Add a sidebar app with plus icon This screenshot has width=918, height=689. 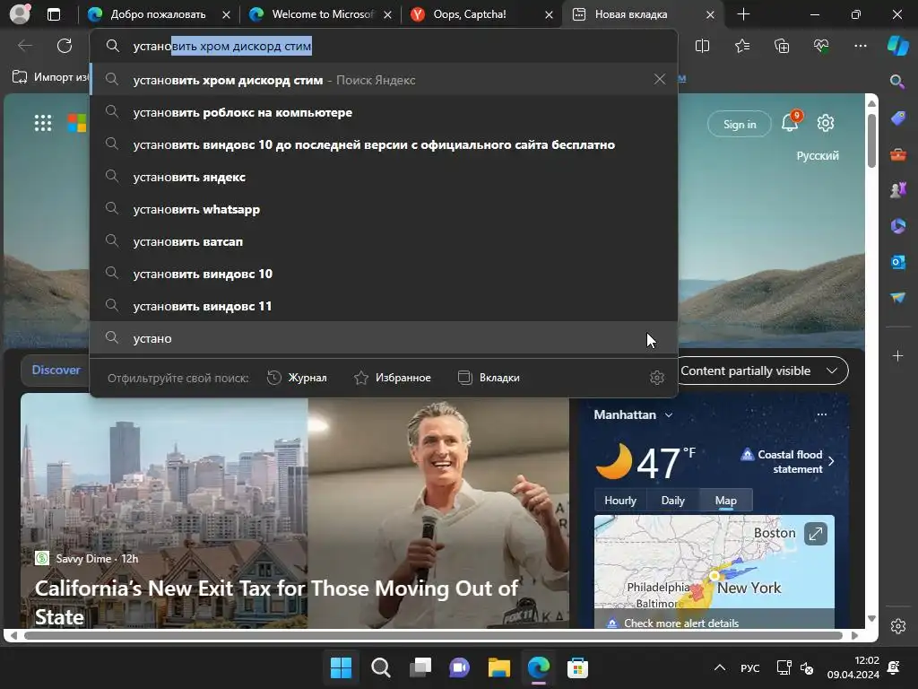pyautogui.click(x=897, y=355)
